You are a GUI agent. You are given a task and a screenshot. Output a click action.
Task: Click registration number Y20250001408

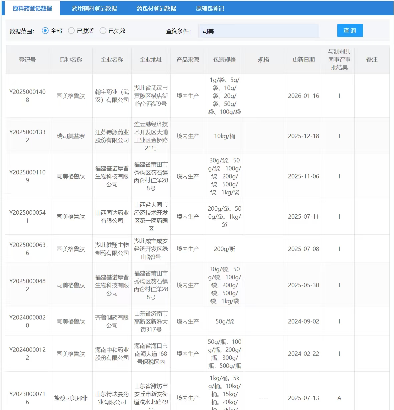coord(27,96)
